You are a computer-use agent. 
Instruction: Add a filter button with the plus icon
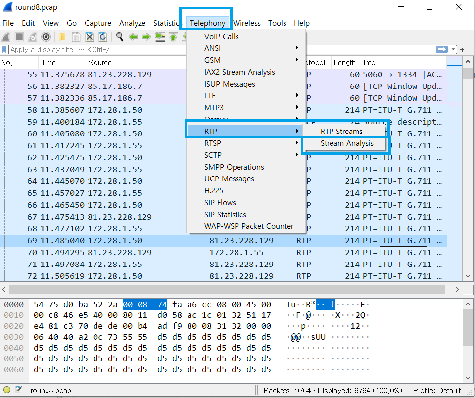(x=462, y=49)
